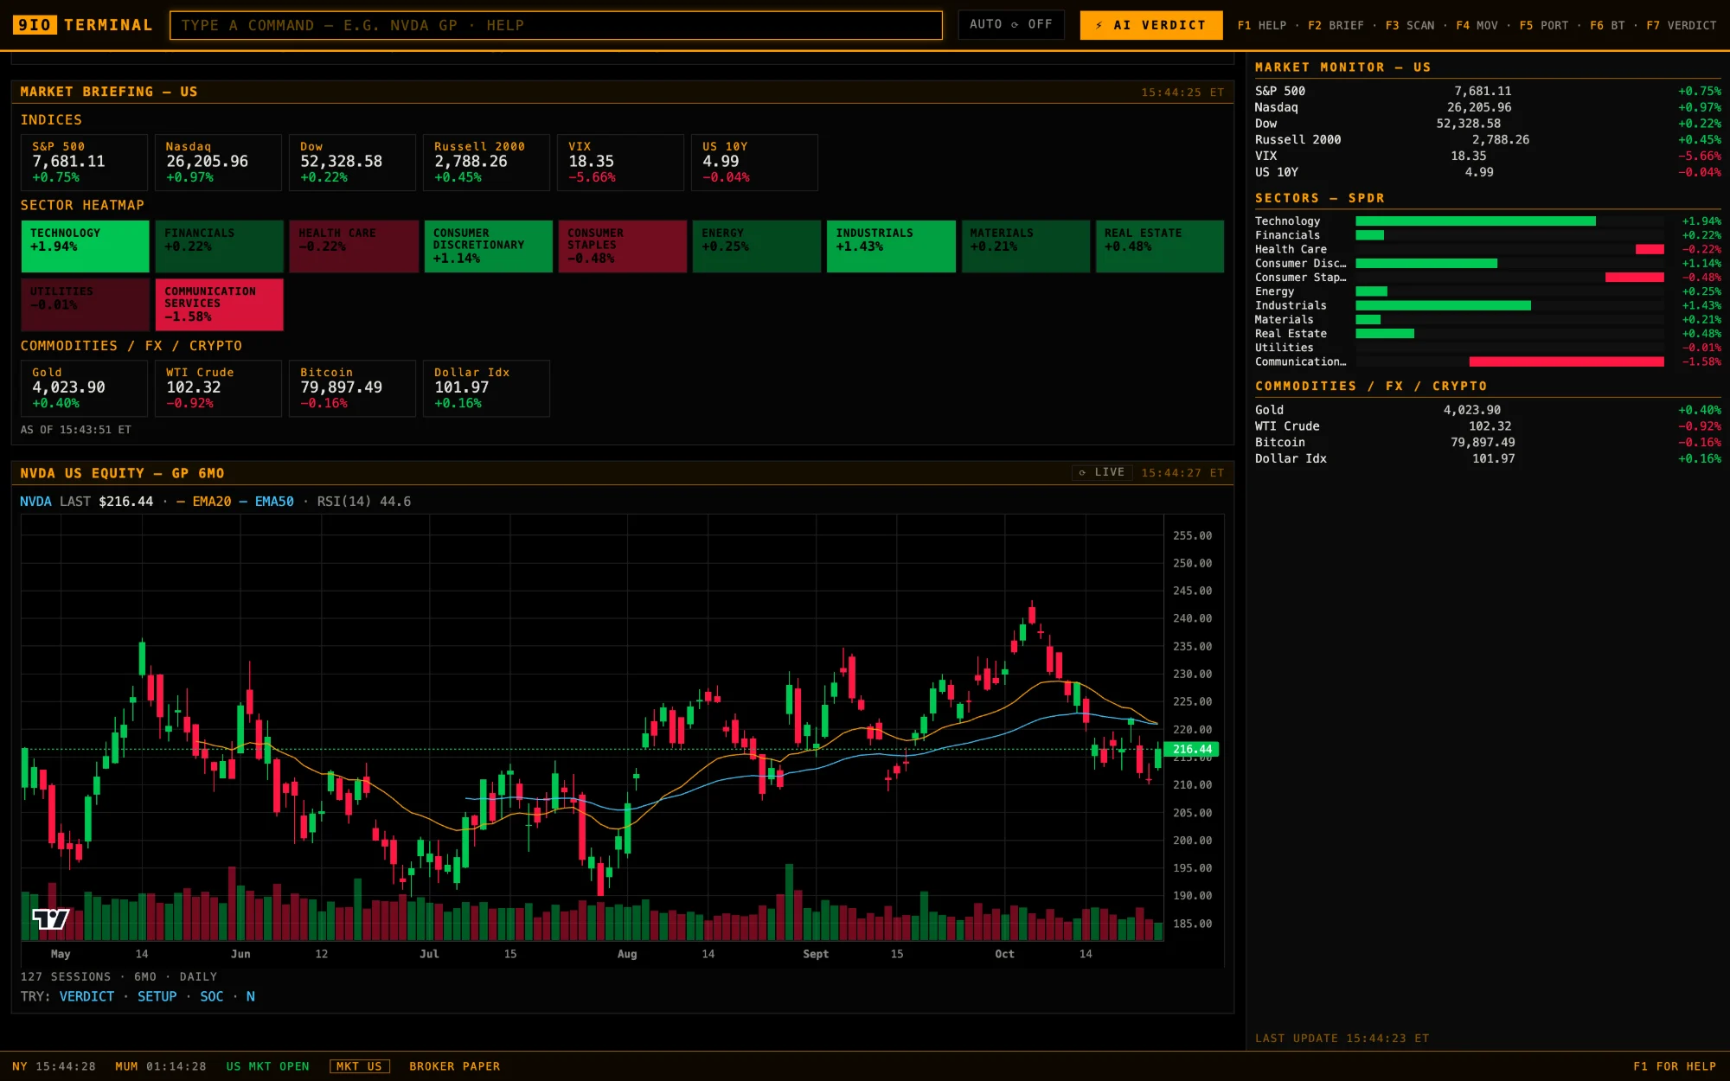Open F3 SCAN shortcut

click(1410, 25)
